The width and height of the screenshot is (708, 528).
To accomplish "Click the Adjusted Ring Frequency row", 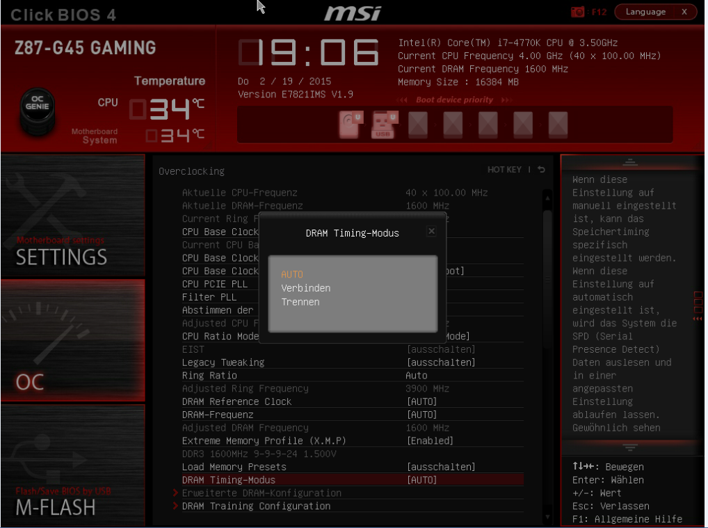I will (x=352, y=388).
